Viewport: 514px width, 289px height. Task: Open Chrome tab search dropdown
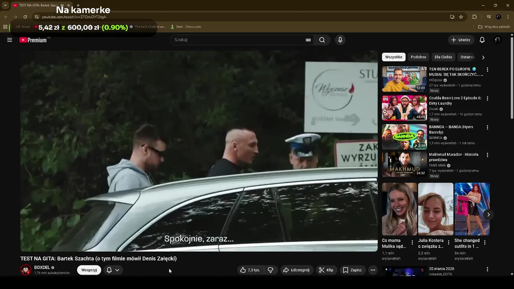tap(5, 5)
